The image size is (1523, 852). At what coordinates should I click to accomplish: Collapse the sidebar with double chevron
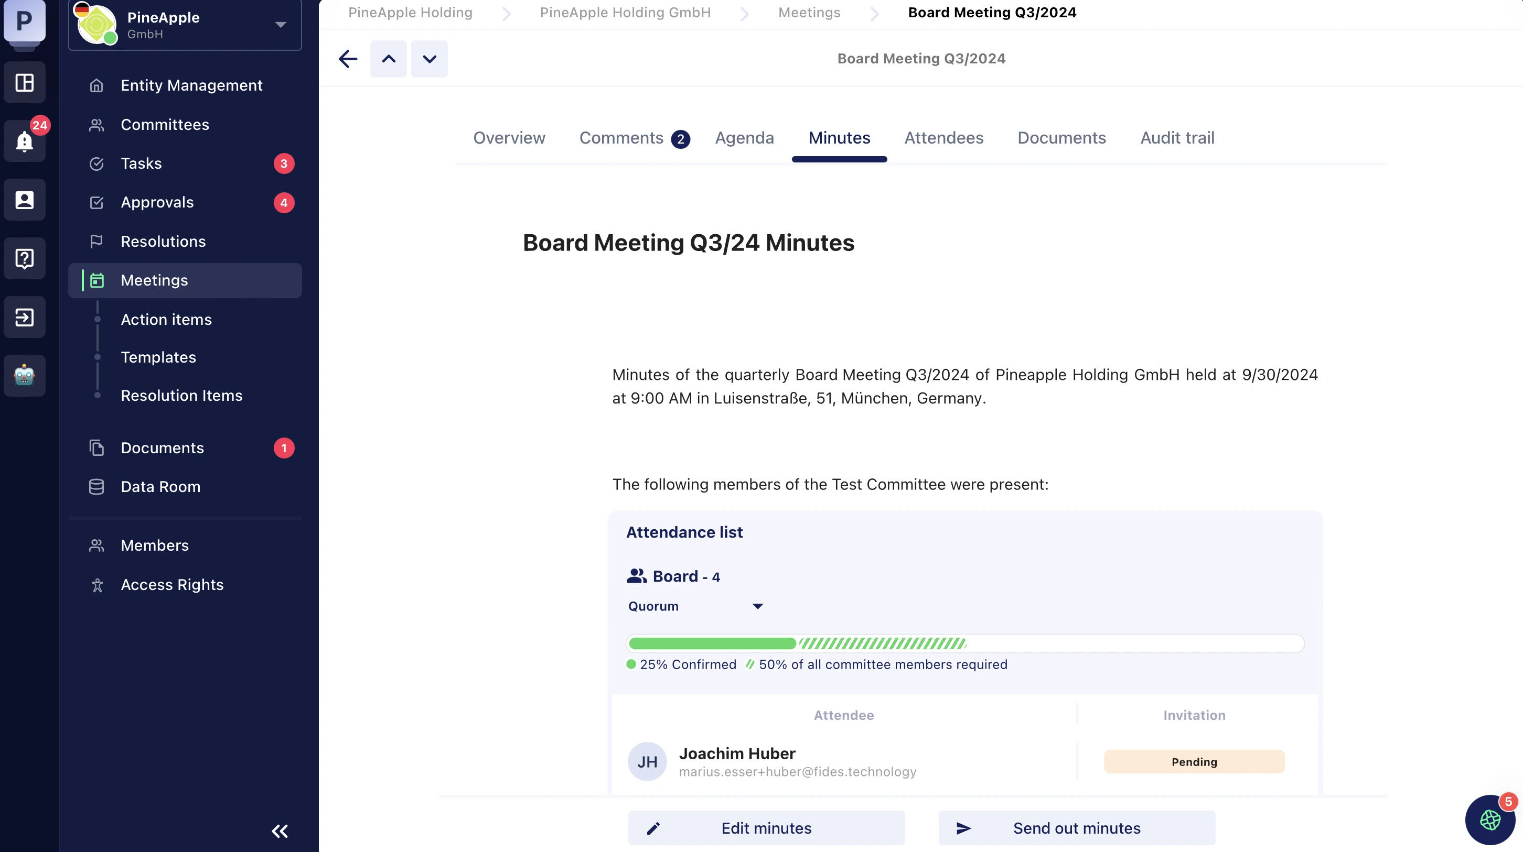[x=280, y=832]
